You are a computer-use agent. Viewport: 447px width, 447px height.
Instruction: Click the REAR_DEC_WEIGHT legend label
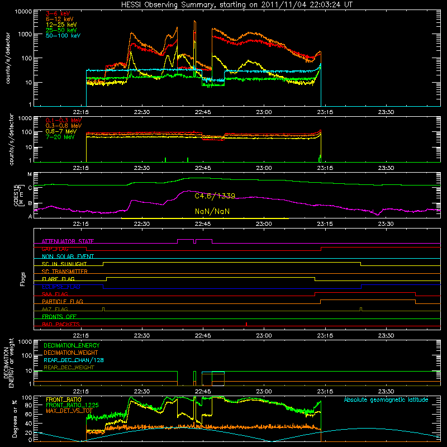click(x=69, y=368)
